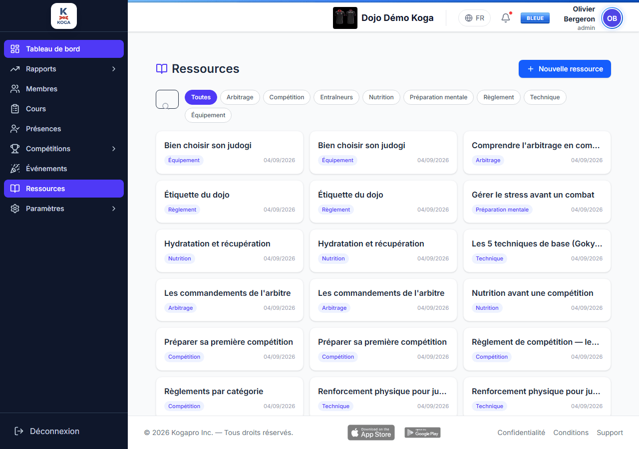Image resolution: width=639 pixels, height=449 pixels.
Task: Expand the Compétitions submenu chevron
Action: [x=114, y=149]
